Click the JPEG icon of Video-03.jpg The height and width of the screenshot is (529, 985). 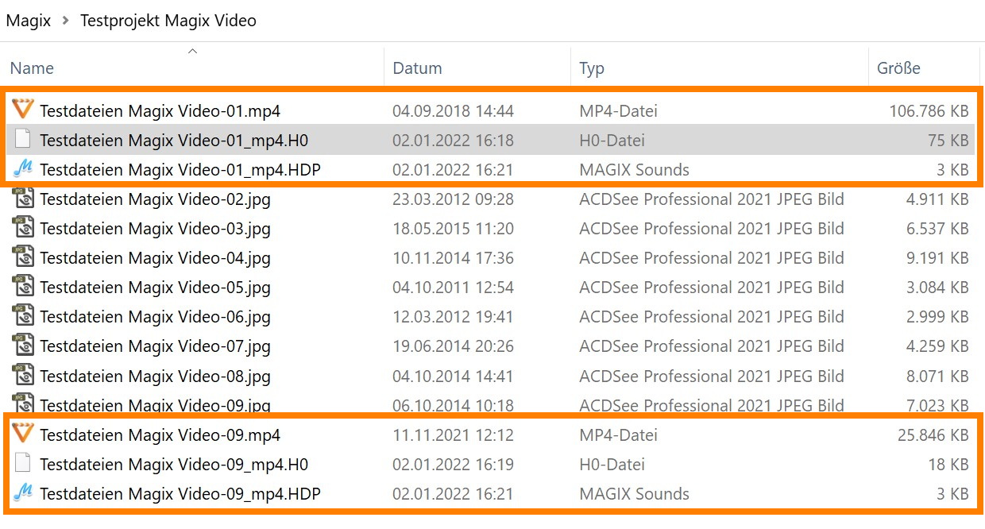tap(23, 228)
